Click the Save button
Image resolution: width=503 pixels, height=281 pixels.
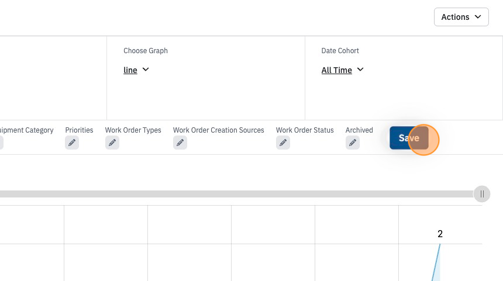(409, 138)
